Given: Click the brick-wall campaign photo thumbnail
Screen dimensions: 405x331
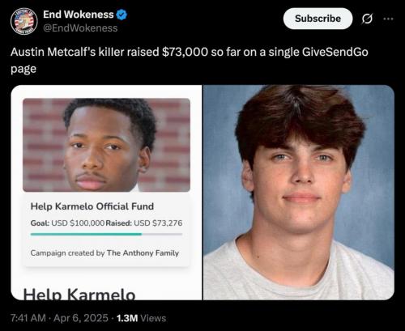Looking at the screenshot, I should (x=106, y=145).
